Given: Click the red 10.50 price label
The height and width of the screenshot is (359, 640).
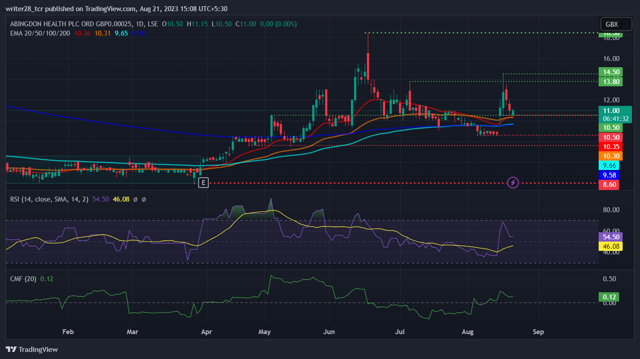Looking at the screenshot, I should pos(610,137).
